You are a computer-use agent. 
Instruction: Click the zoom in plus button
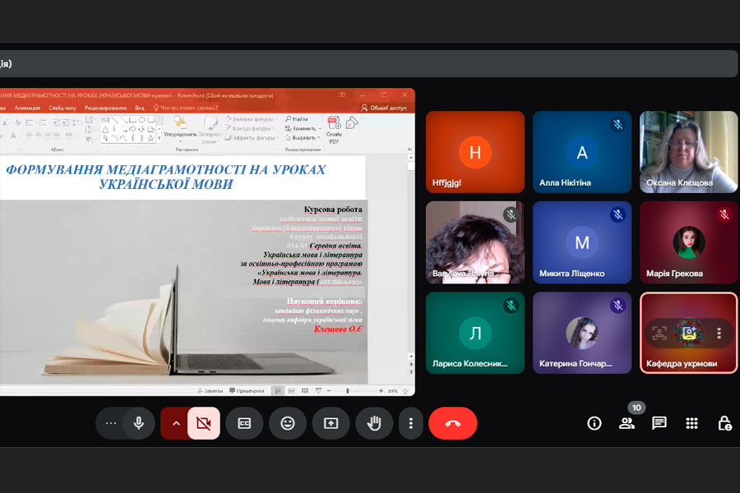point(381,390)
